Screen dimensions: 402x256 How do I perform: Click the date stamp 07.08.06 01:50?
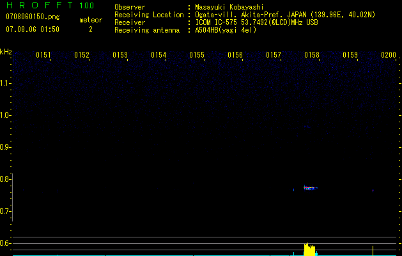33,29
